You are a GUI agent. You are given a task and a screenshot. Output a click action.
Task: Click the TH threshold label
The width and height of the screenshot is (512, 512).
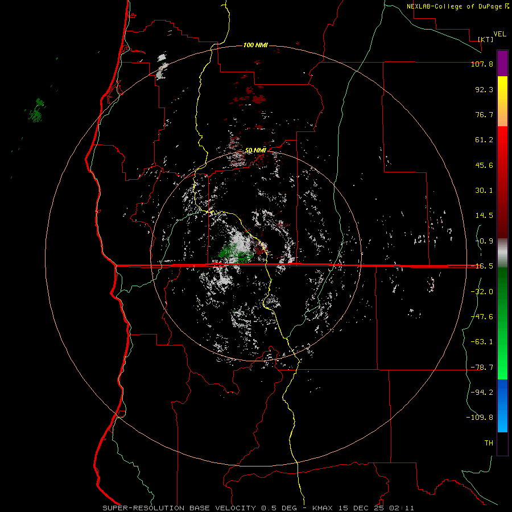pos(489,443)
